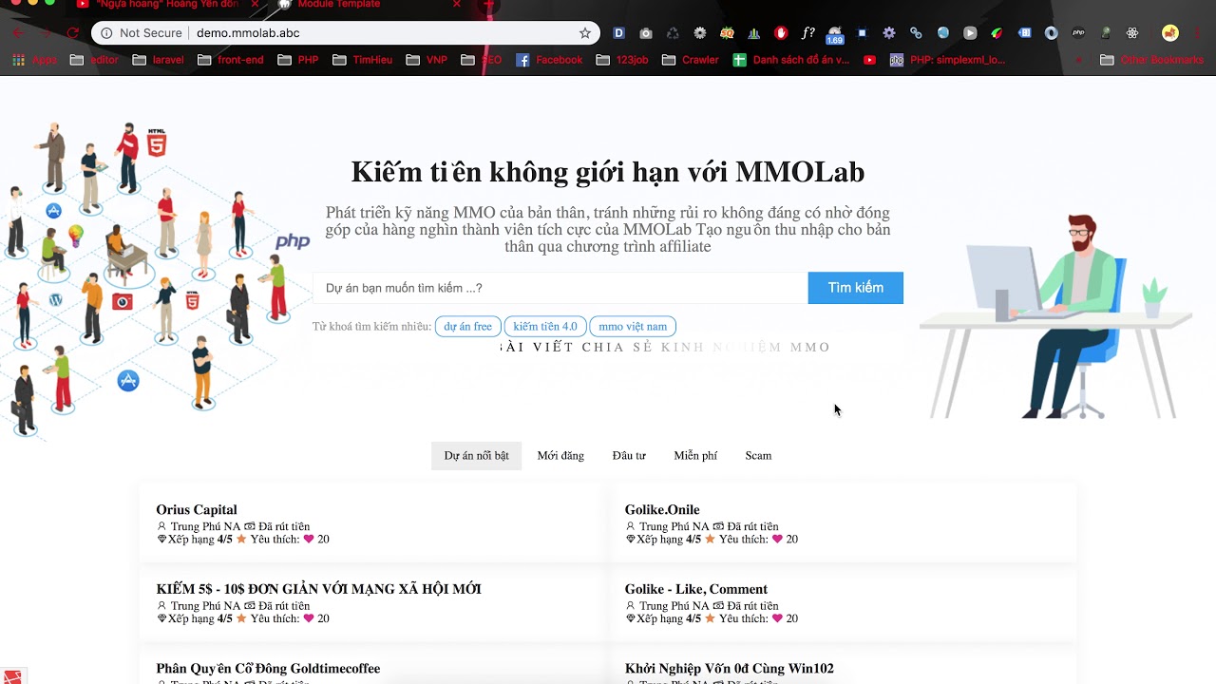Open Khởi Nghiệp Vốn 0đ Cùng Win102 project
1216x684 pixels.
point(729,669)
